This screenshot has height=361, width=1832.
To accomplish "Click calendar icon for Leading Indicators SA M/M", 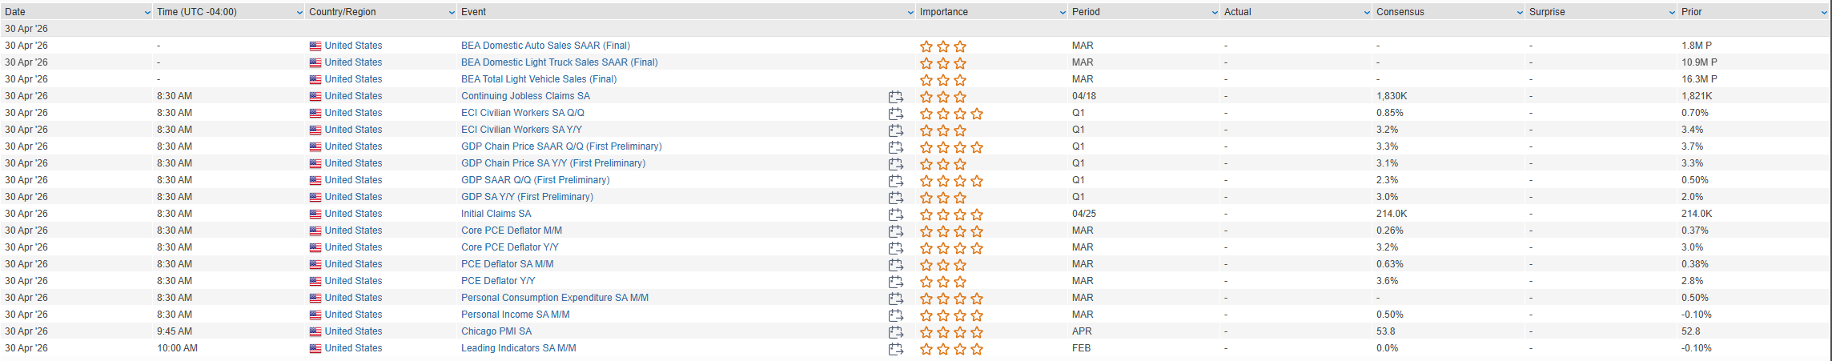I will pos(895,349).
